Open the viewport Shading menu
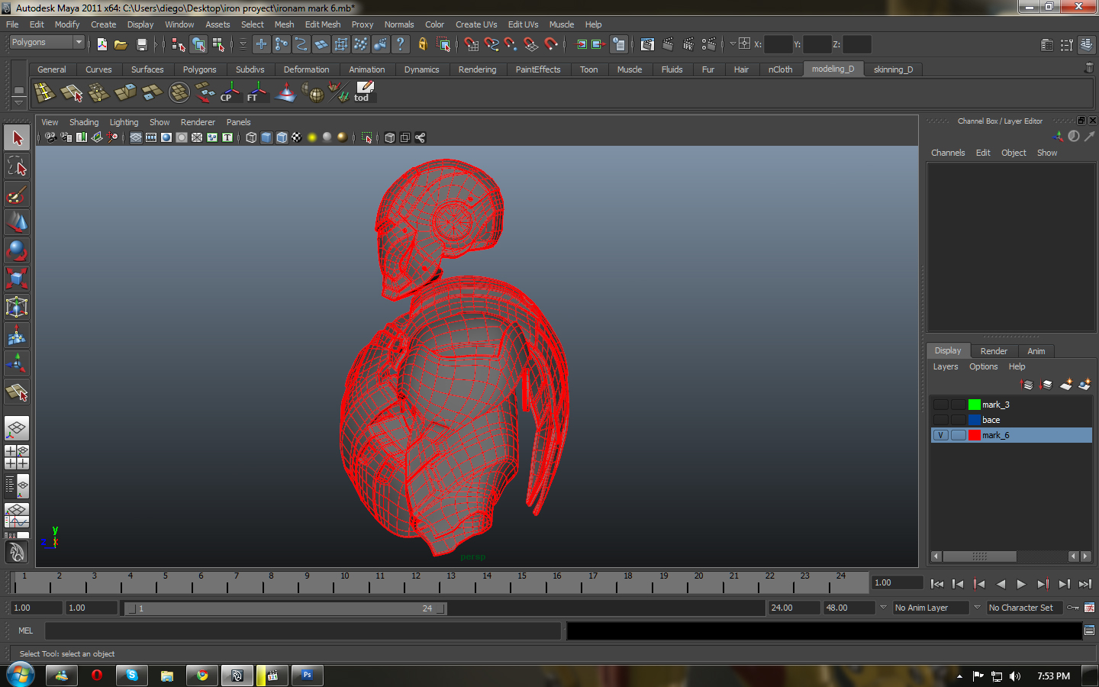Viewport: 1099px width, 687px height. click(x=84, y=122)
